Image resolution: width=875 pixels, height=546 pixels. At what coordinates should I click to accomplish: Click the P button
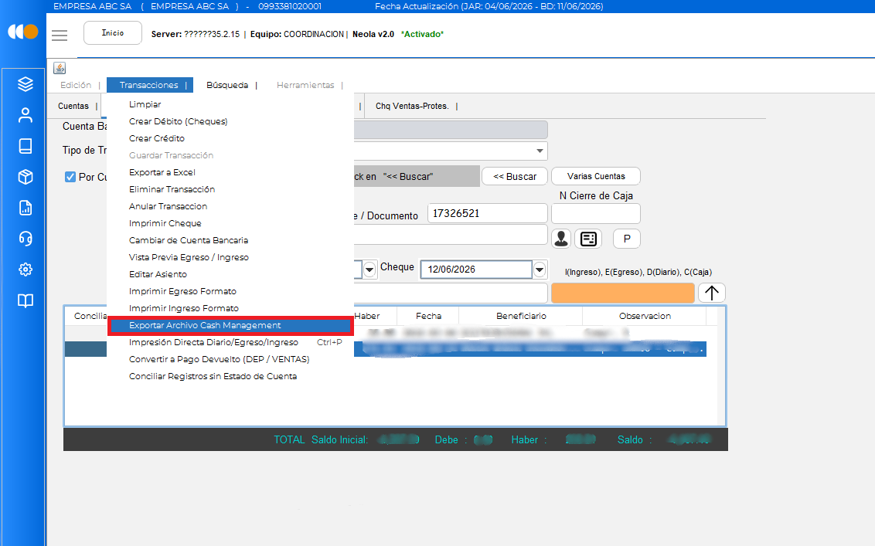627,239
